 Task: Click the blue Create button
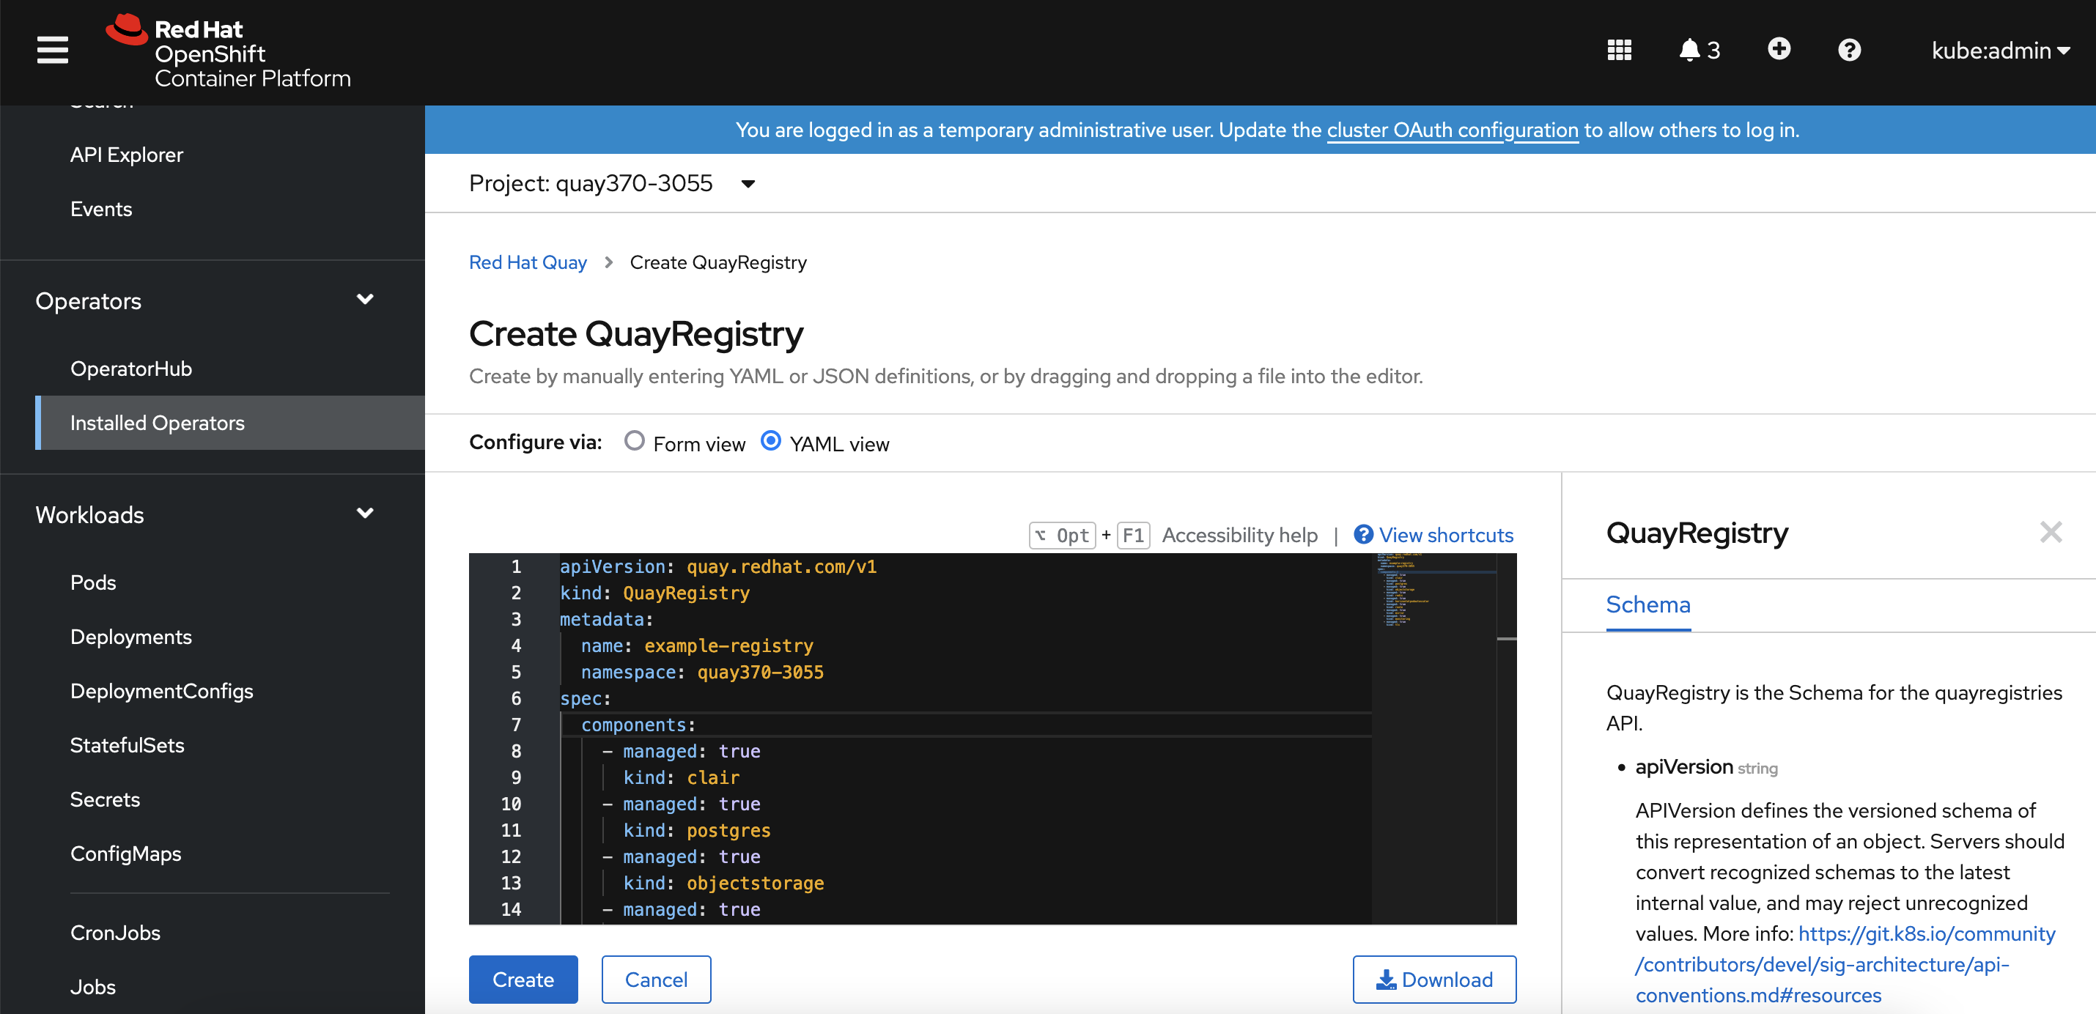coord(523,980)
